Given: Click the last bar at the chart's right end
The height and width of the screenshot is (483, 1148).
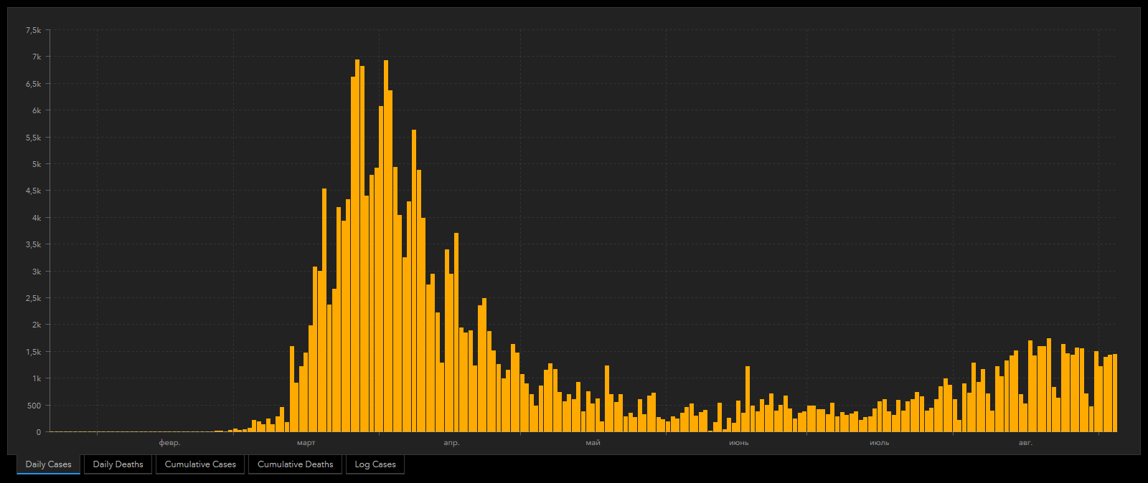Looking at the screenshot, I should 1115,394.
